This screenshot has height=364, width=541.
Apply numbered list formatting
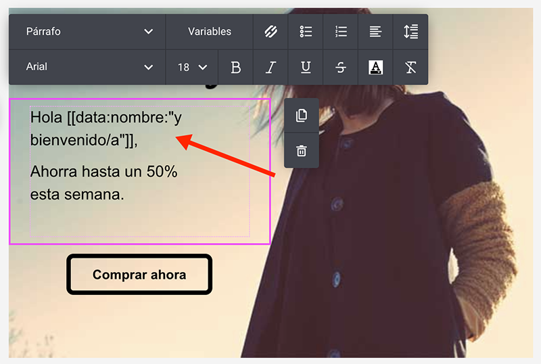(x=341, y=32)
